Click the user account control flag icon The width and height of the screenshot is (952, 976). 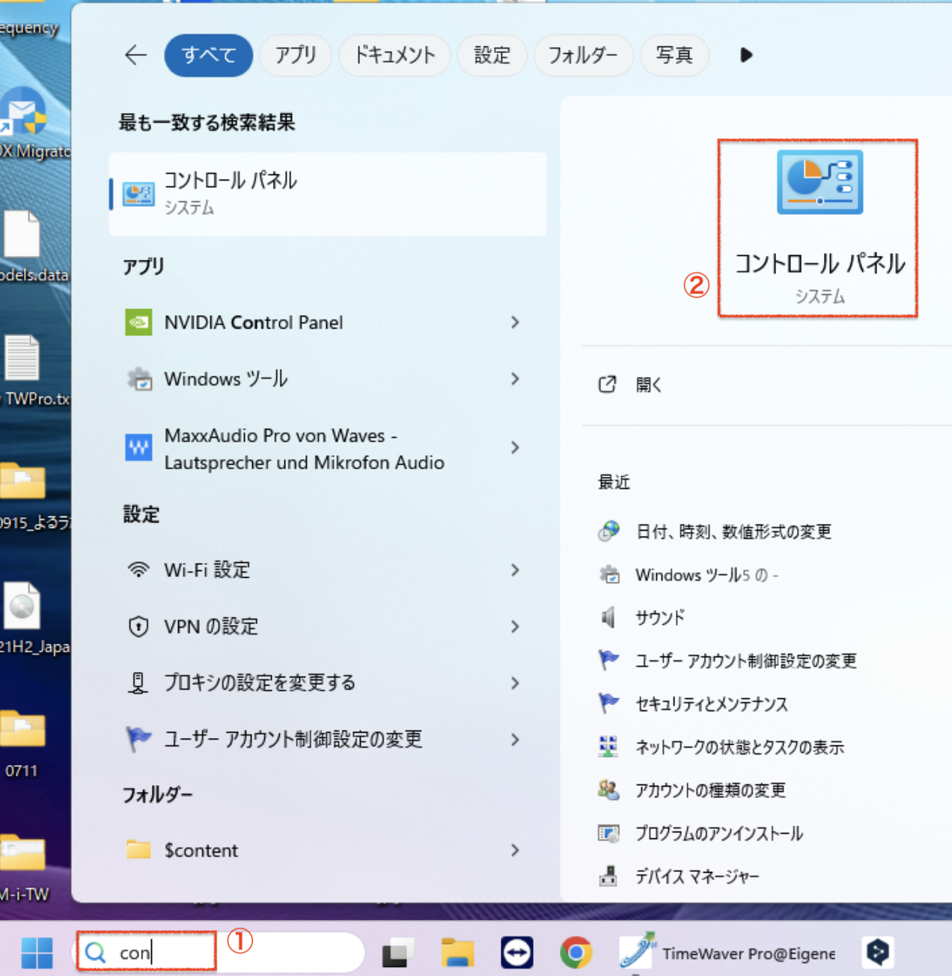pos(138,739)
